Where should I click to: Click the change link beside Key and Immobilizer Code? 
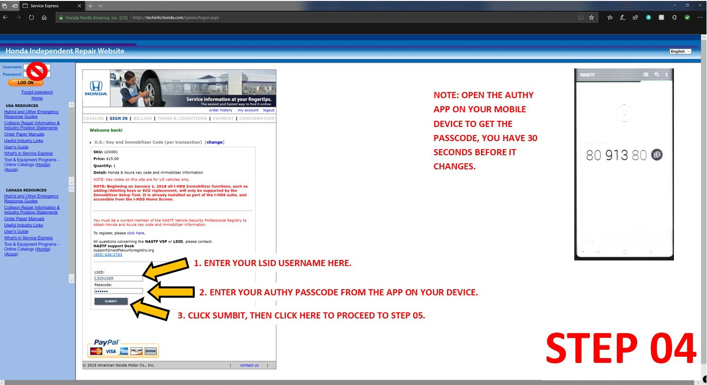[x=214, y=142]
